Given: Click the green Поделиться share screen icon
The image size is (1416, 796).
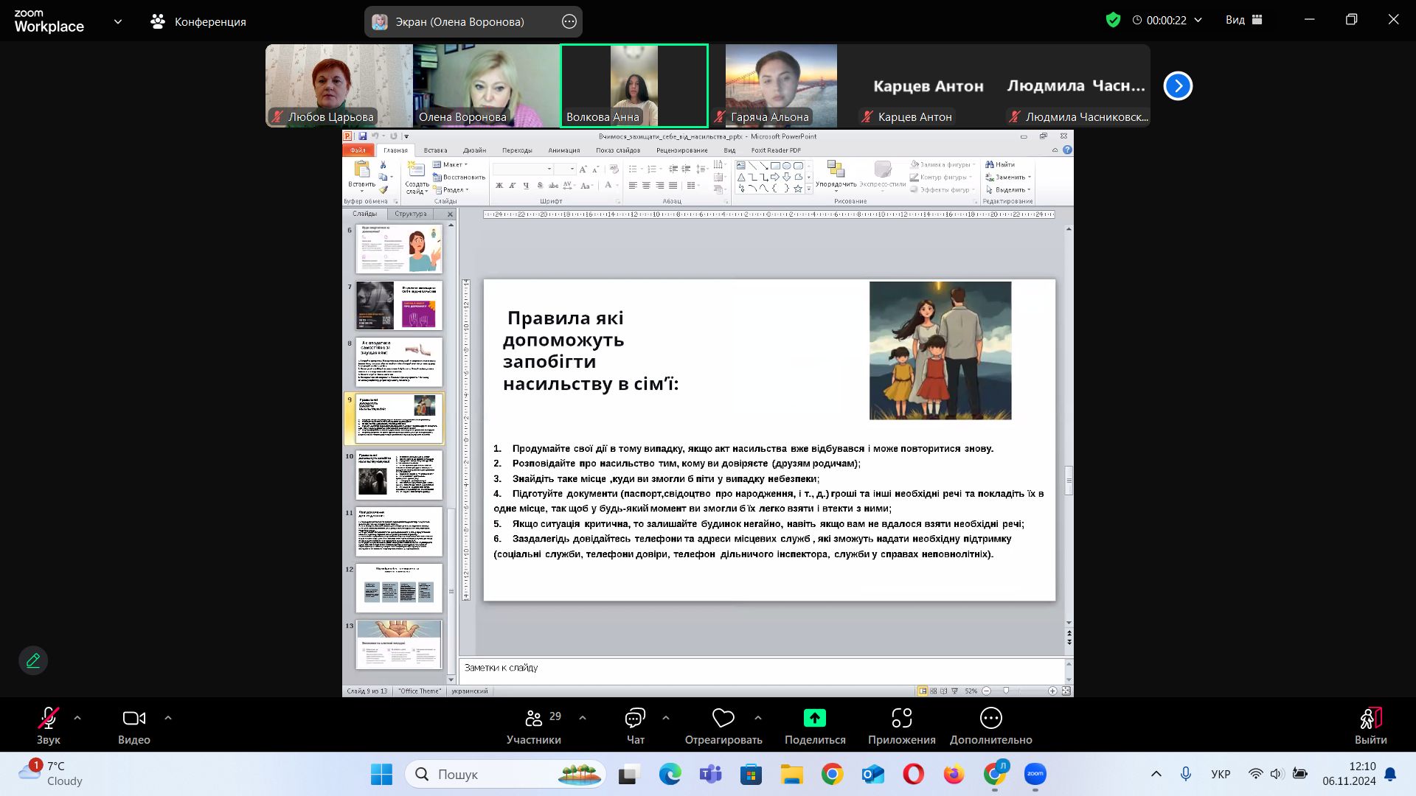Looking at the screenshot, I should (814, 718).
